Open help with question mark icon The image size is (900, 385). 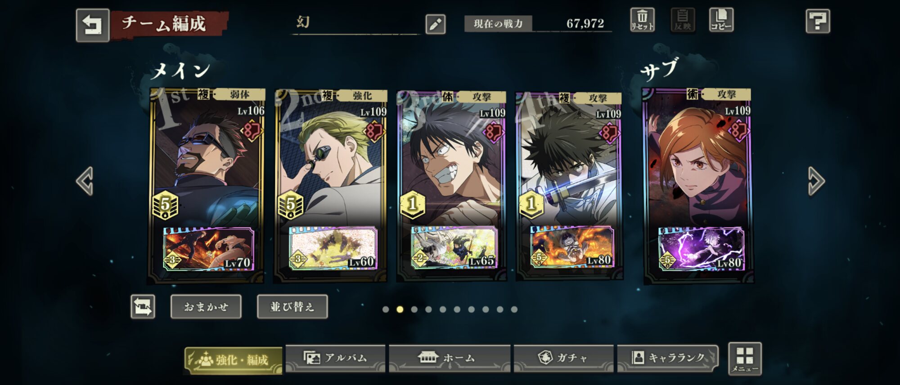pyautogui.click(x=818, y=21)
